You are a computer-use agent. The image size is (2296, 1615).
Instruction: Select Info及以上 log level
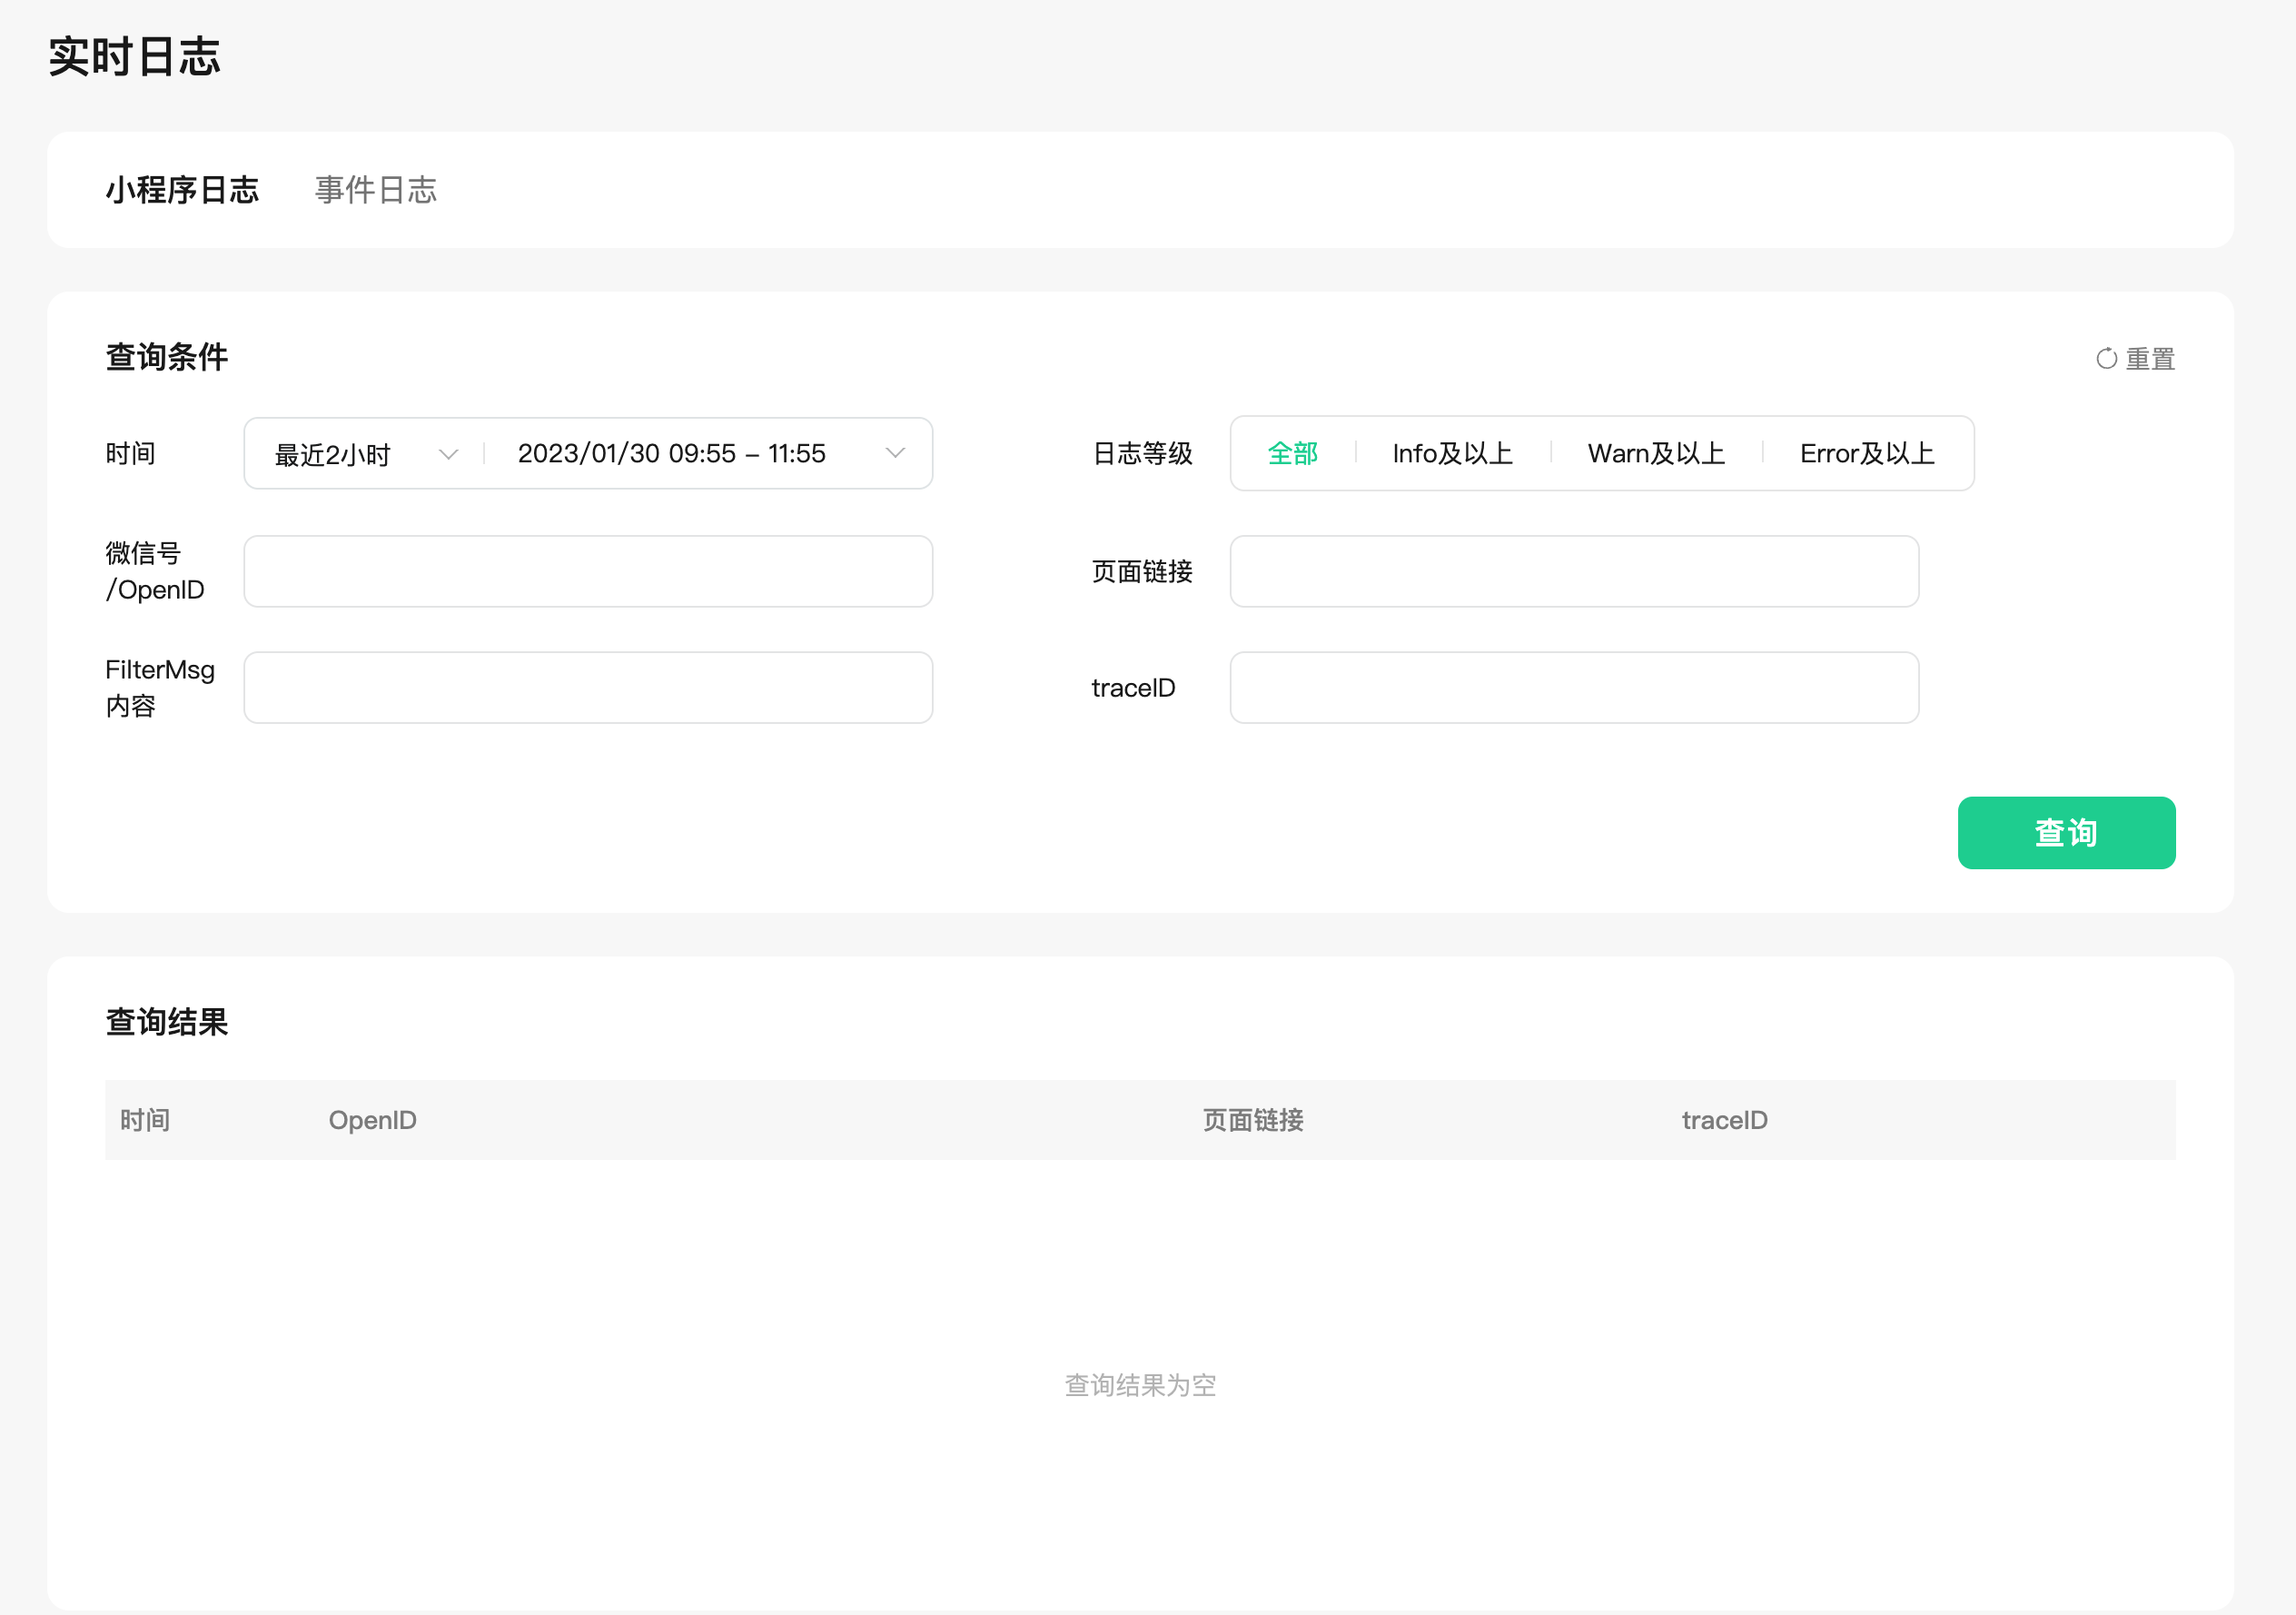(1452, 453)
